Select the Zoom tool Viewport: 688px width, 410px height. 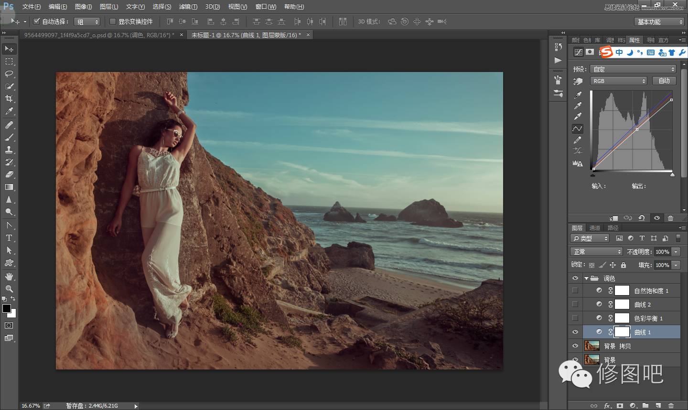[9, 289]
